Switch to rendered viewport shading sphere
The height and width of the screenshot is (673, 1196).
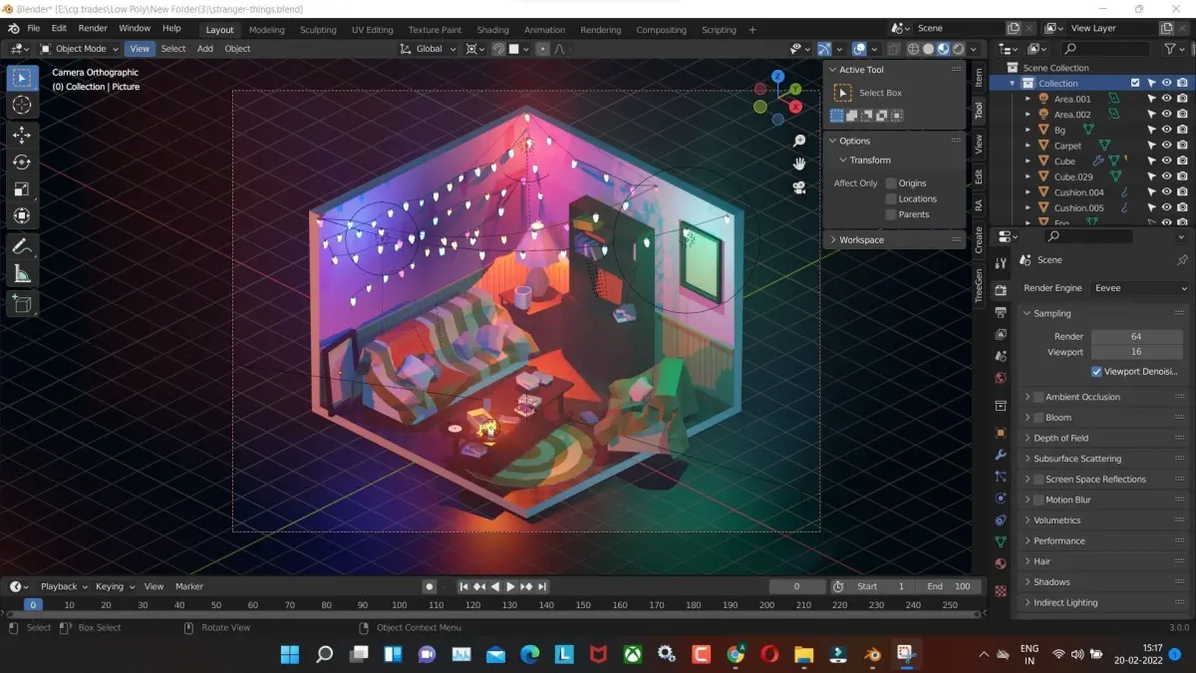click(x=959, y=48)
